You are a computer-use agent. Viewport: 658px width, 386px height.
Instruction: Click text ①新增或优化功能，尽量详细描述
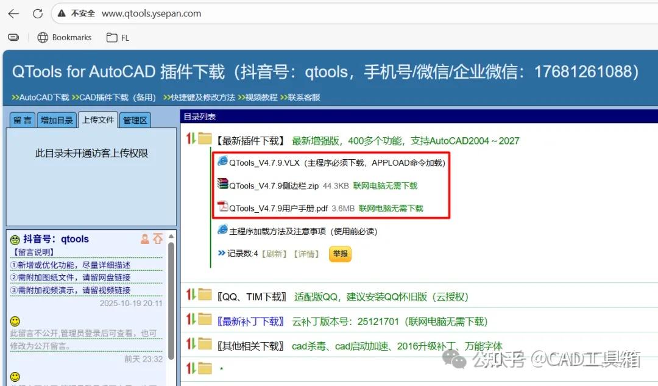click(70, 265)
